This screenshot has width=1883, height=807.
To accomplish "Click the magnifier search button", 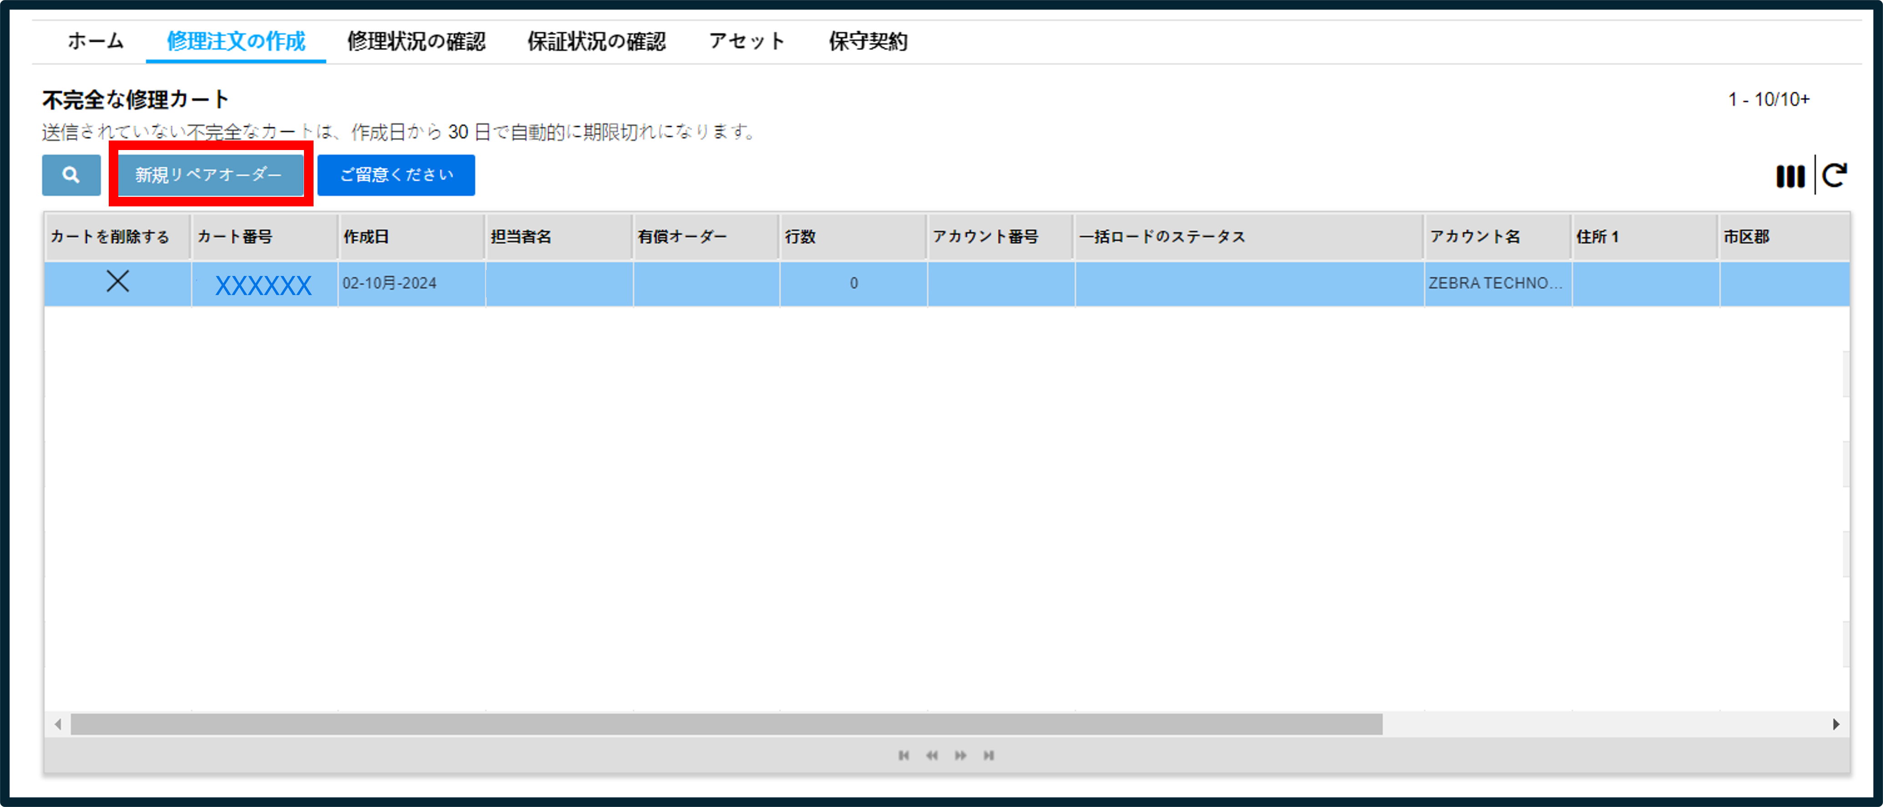I will [x=71, y=175].
